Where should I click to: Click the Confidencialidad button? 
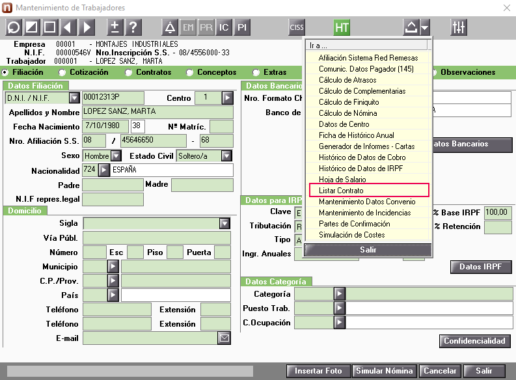474,341
